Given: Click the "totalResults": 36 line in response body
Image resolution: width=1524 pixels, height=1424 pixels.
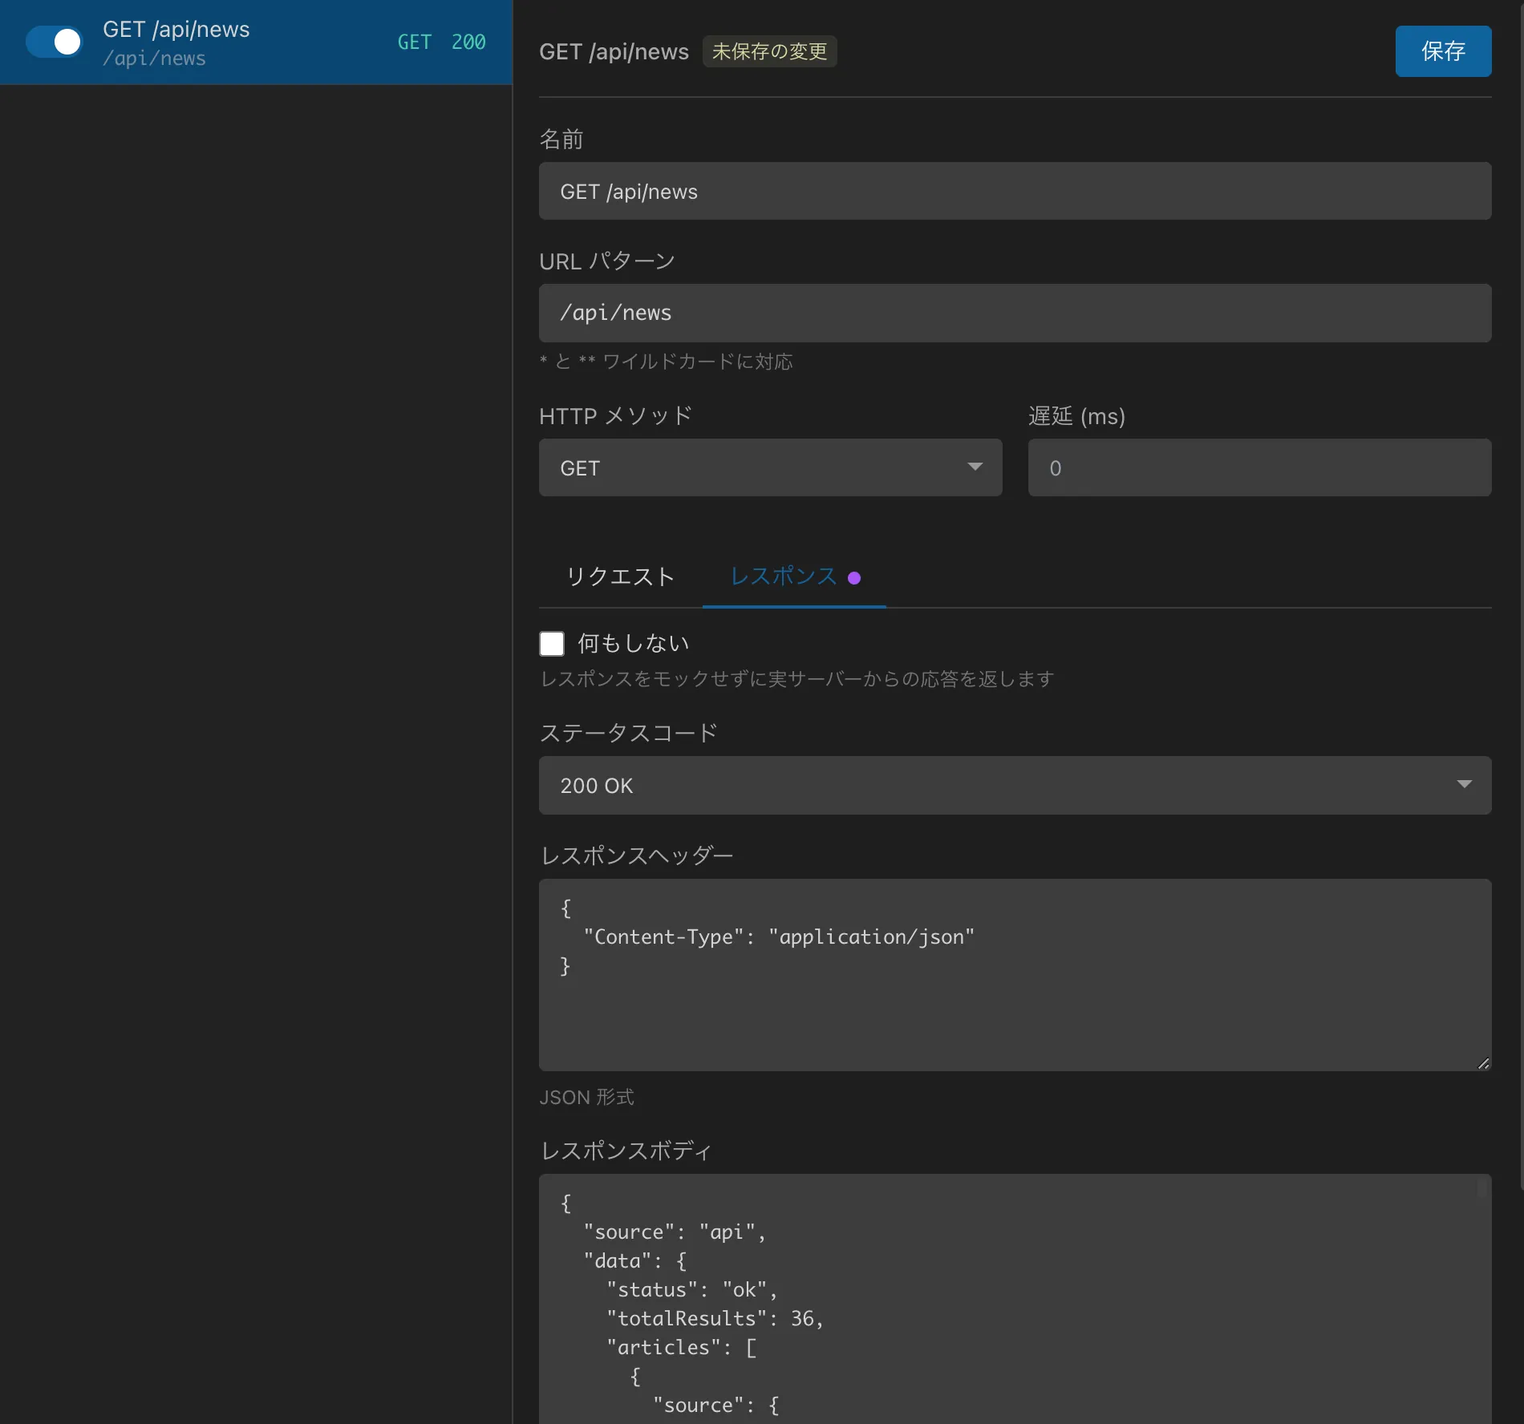Looking at the screenshot, I should pyautogui.click(x=715, y=1318).
